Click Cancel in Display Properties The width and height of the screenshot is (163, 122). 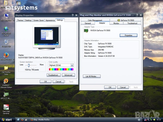click(58, 82)
